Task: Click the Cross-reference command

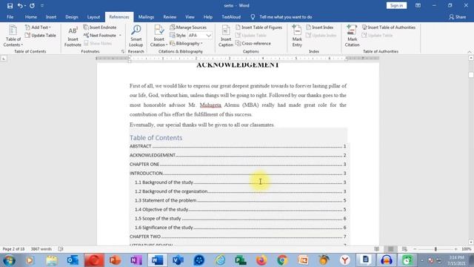Action: point(253,44)
